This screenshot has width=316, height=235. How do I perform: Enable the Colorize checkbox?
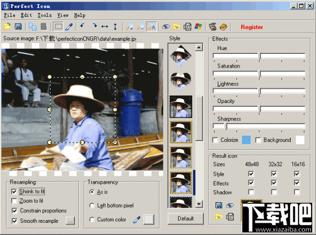215,140
